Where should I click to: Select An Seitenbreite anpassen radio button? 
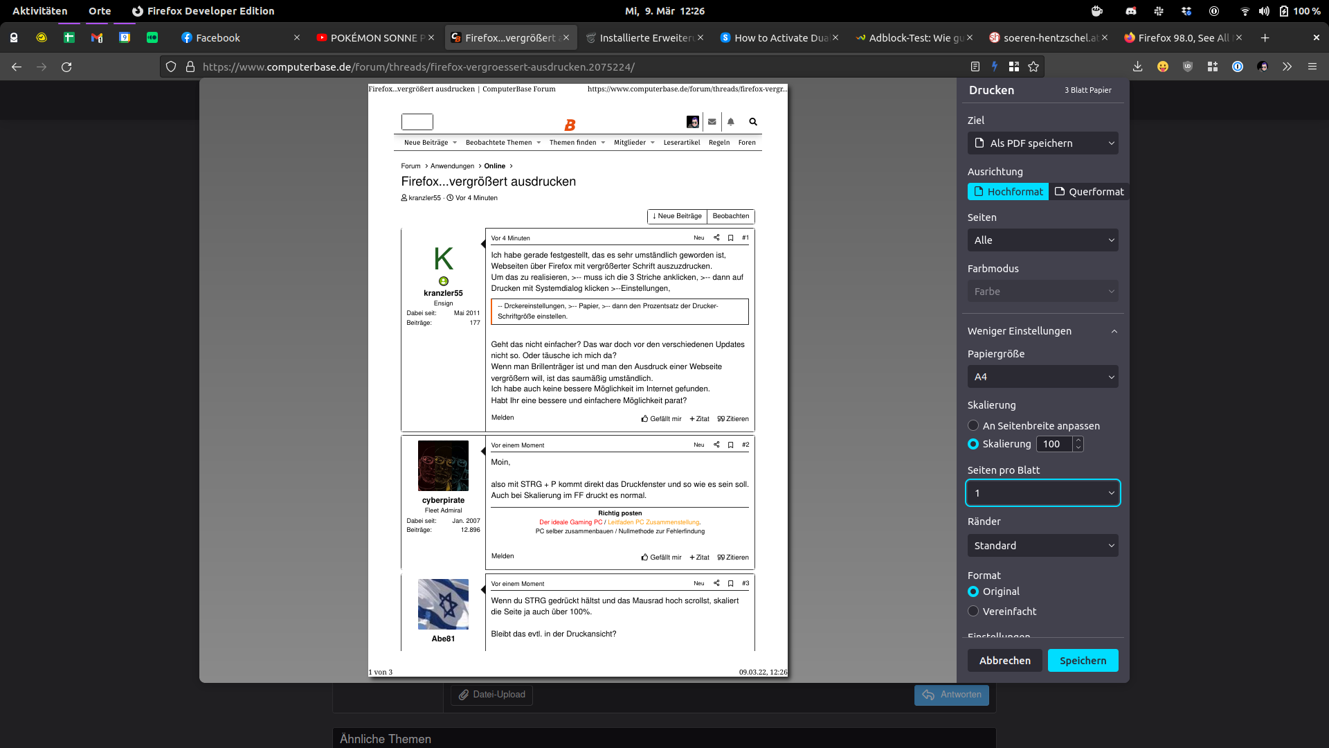coord(973,425)
